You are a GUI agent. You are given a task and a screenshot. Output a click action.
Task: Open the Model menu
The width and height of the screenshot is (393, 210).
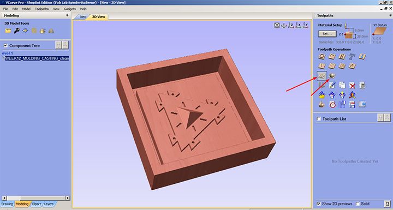click(x=26, y=9)
